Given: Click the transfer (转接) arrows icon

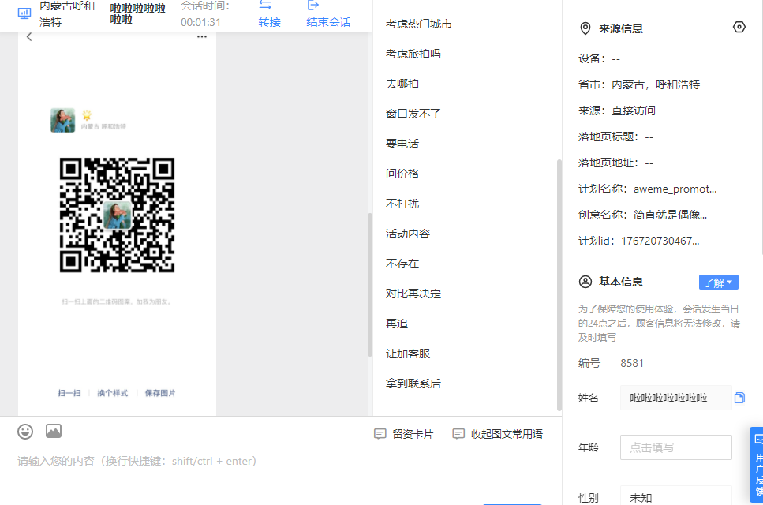Looking at the screenshot, I should point(265,6).
